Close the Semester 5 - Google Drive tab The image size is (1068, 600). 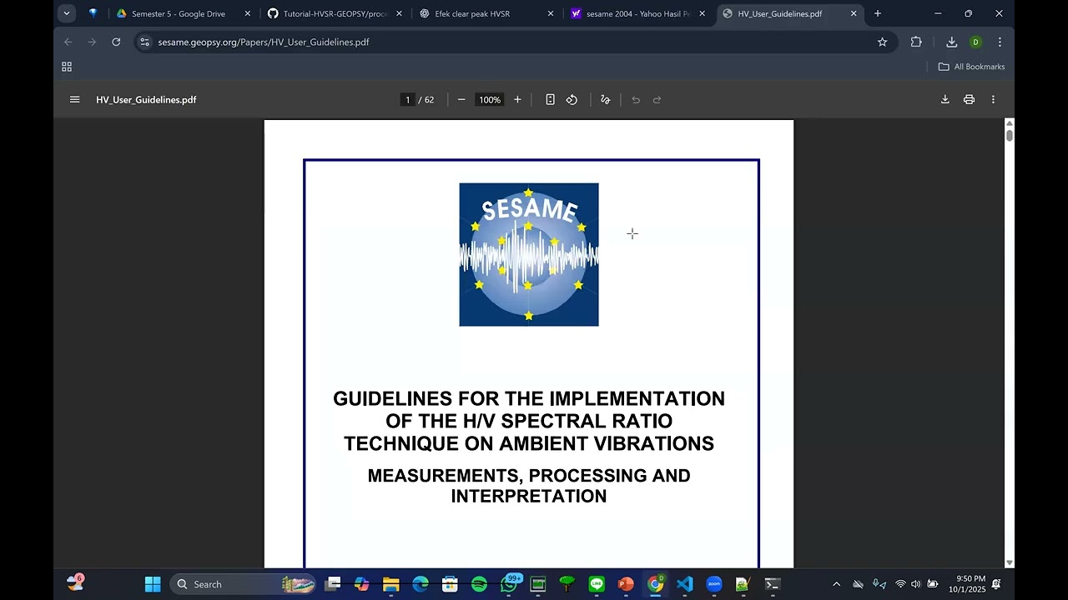pyautogui.click(x=248, y=13)
